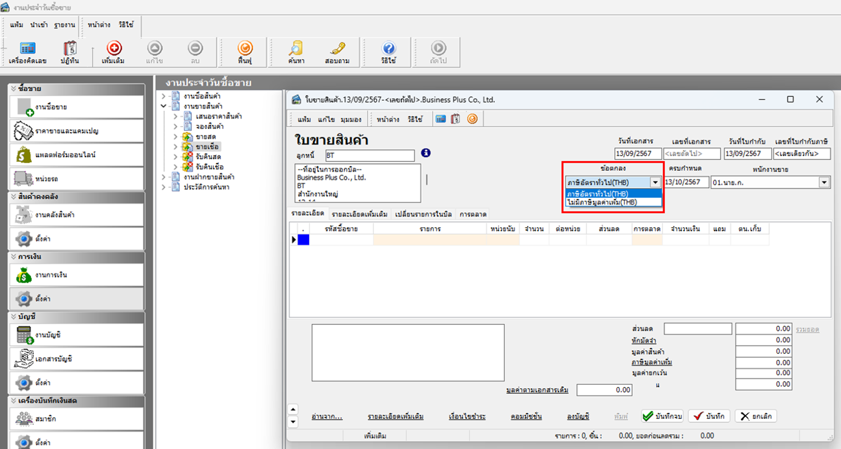Viewport: 841px width, 449px height.
Task: Open the พนักงานขาย salesperson dropdown
Action: [x=824, y=182]
